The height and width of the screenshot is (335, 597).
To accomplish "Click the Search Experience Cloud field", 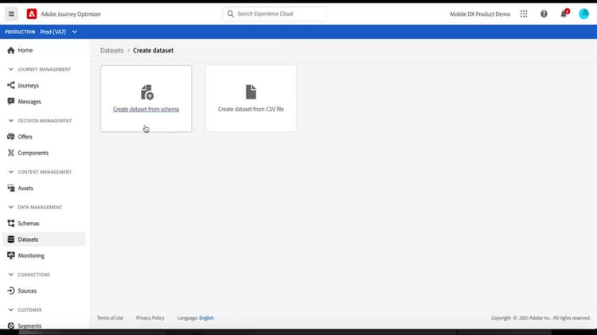I will click(274, 14).
